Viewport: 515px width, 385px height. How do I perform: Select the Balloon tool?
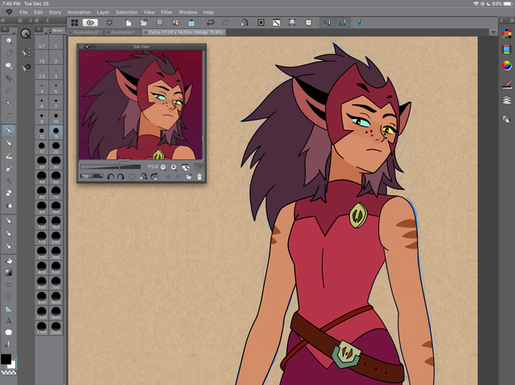coord(9,332)
